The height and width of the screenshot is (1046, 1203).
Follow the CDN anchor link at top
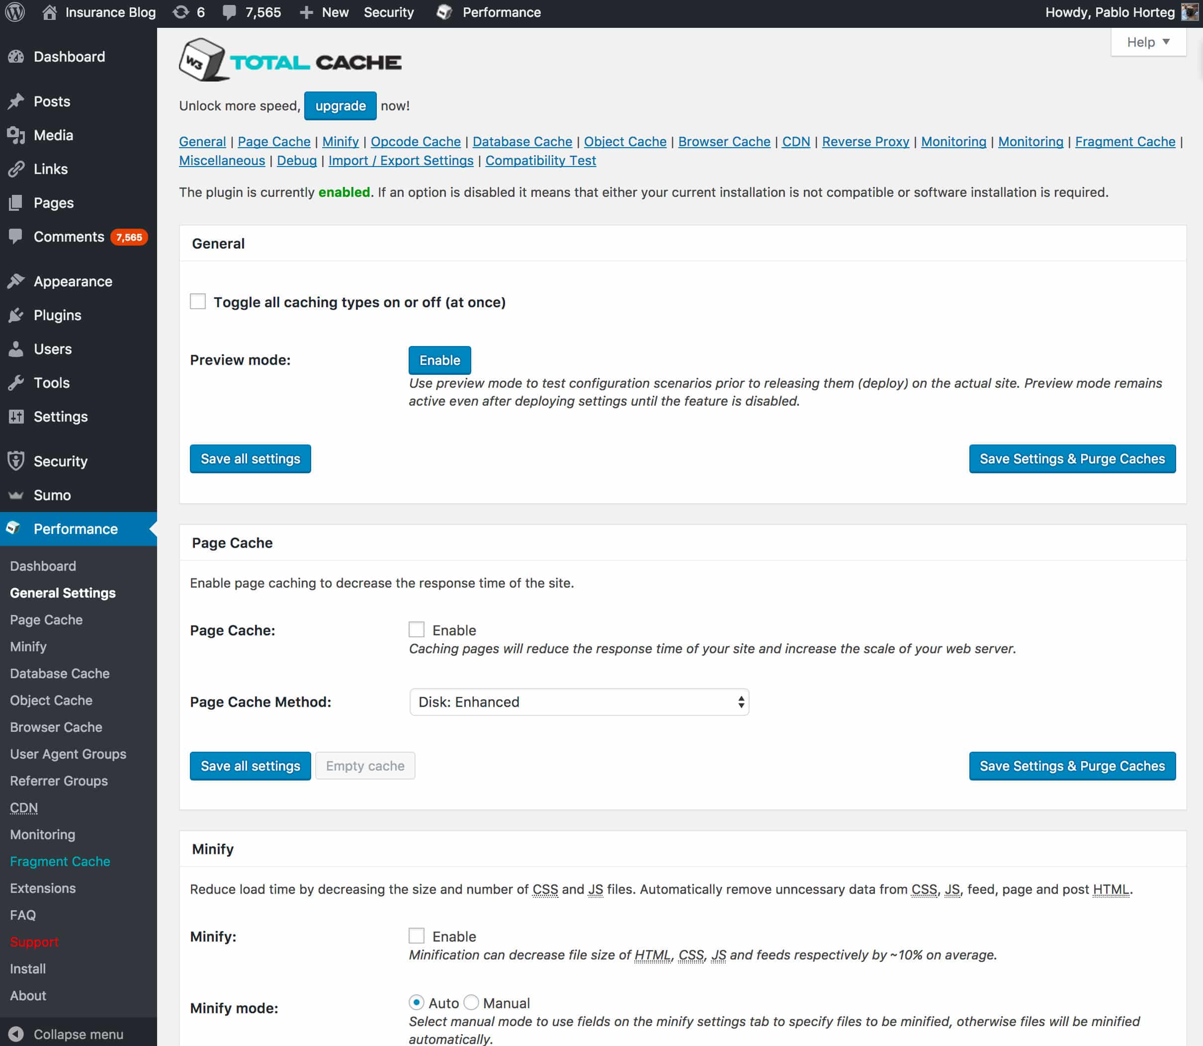click(796, 142)
